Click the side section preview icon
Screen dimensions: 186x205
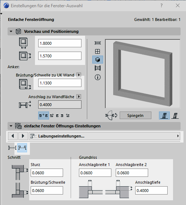tap(98, 68)
